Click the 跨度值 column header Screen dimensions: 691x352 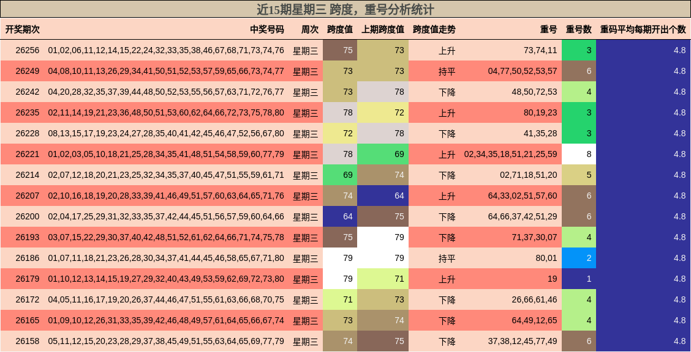340,29
